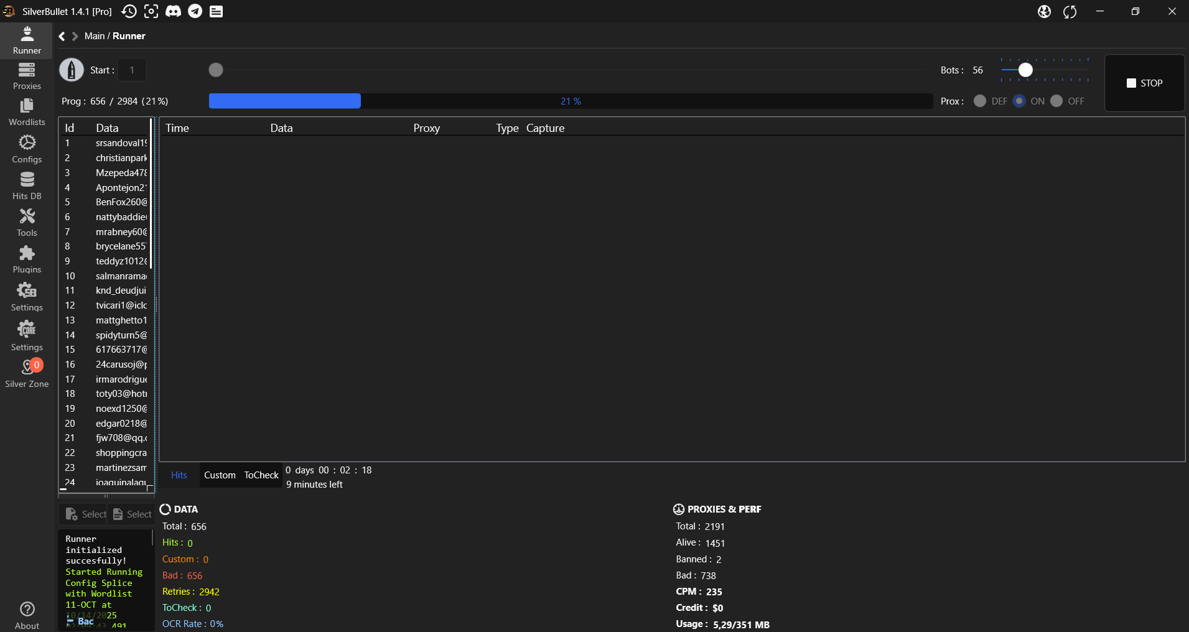Click the history clock icon in title bar
This screenshot has width=1189, height=632.
click(129, 11)
